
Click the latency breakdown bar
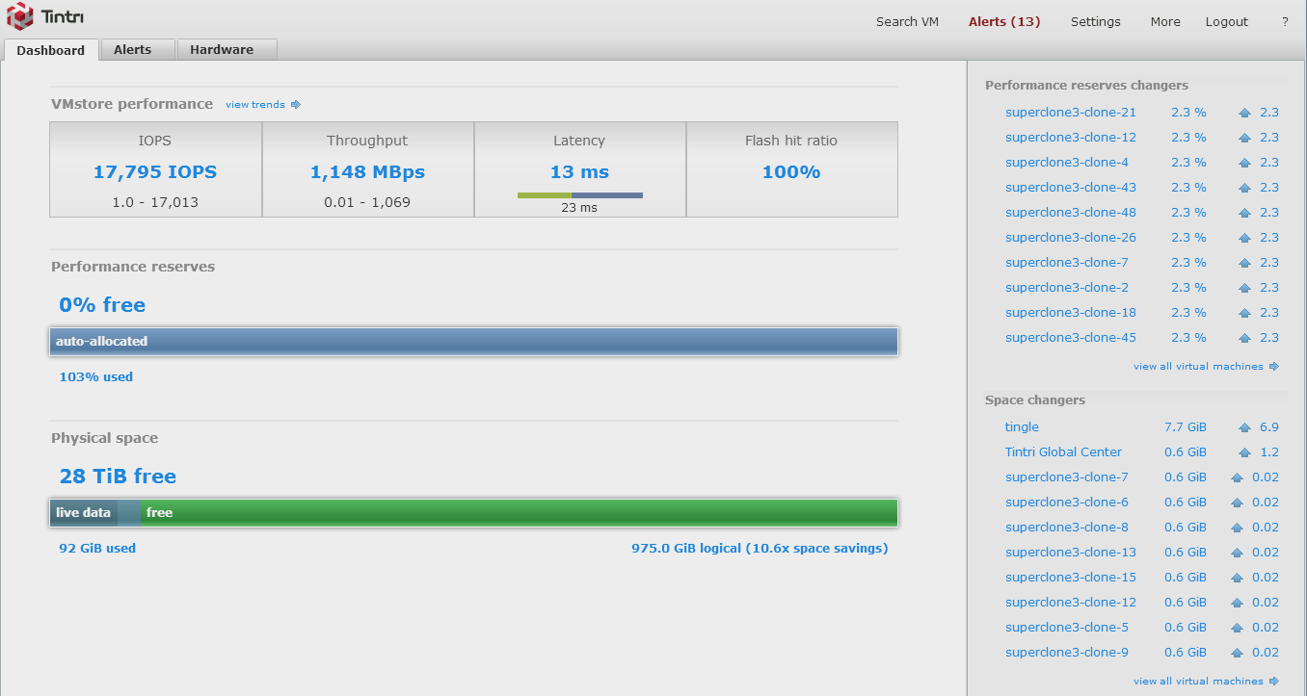580,195
